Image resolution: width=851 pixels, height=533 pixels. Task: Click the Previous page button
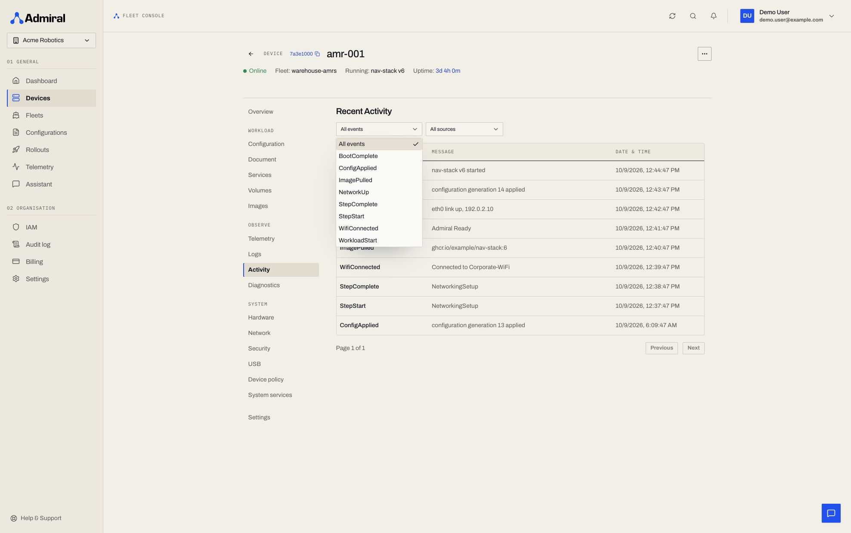tap(662, 348)
